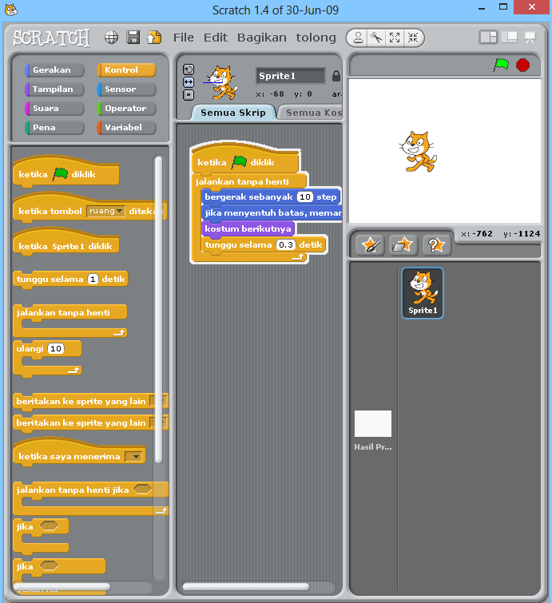The image size is (552, 603).
Task: Select the Sensor block category
Action: click(x=126, y=89)
